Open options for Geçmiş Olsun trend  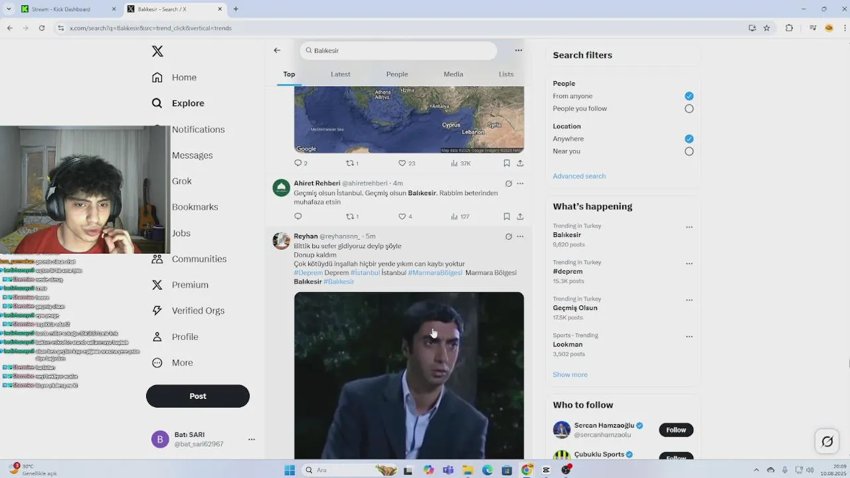tap(689, 300)
